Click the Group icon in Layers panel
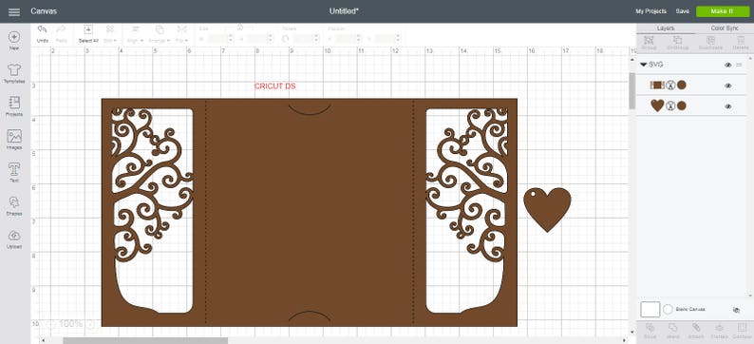 click(x=649, y=40)
